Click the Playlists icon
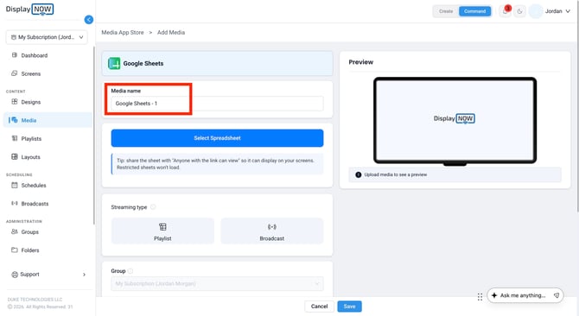Viewport: 579px width, 316px height. pos(15,138)
